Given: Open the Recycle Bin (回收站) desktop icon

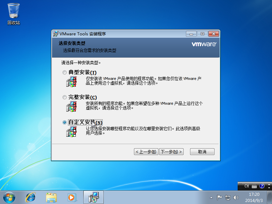Looking at the screenshot, I should click(x=14, y=14).
